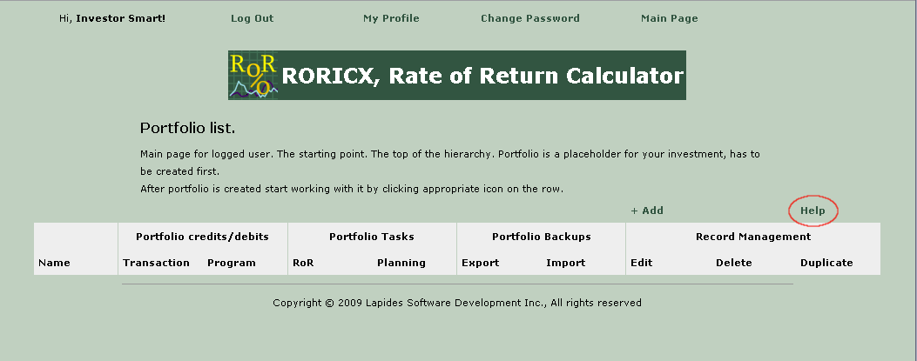The height and width of the screenshot is (361, 917).
Task: Open the Log Out link
Action: [252, 18]
